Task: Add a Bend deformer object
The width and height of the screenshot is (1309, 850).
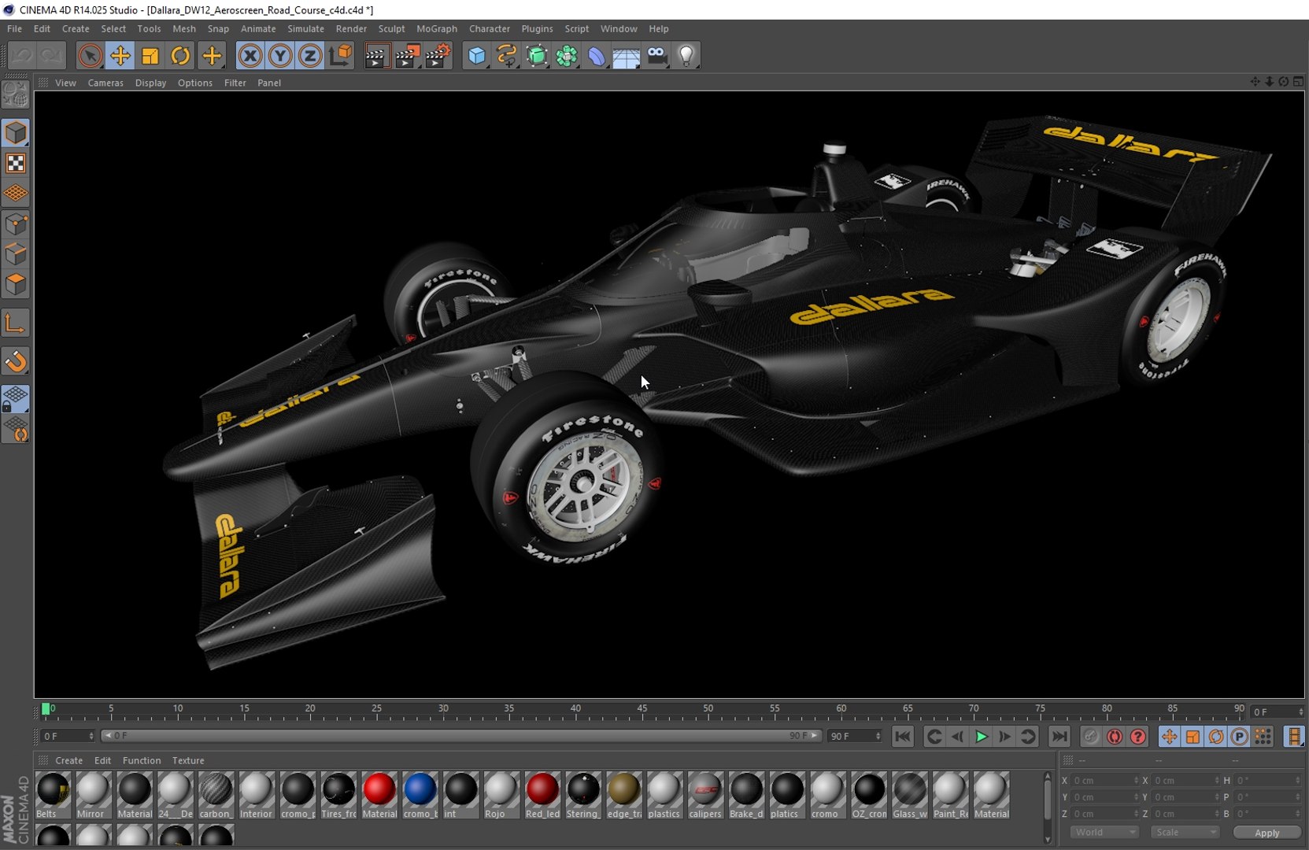Action: [597, 56]
